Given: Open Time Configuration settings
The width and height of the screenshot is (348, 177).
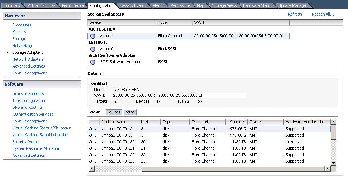Looking at the screenshot, I should point(29,100).
